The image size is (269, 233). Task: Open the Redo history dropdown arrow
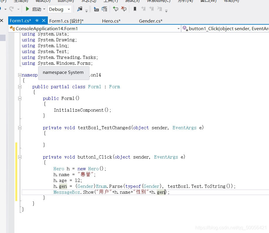pos(18,9)
